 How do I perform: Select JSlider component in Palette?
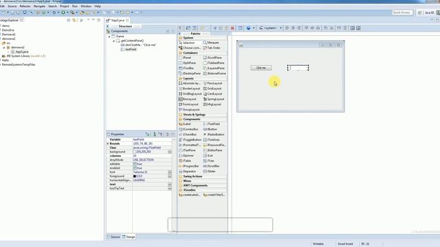(210, 172)
